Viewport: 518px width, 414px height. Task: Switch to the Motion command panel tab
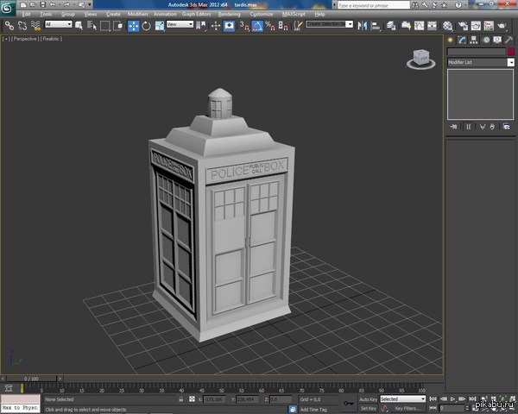tap(486, 40)
